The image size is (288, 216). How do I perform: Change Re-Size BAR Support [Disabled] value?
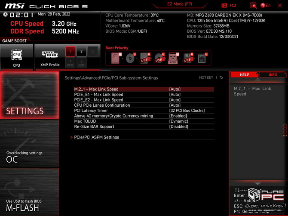coord(178,127)
